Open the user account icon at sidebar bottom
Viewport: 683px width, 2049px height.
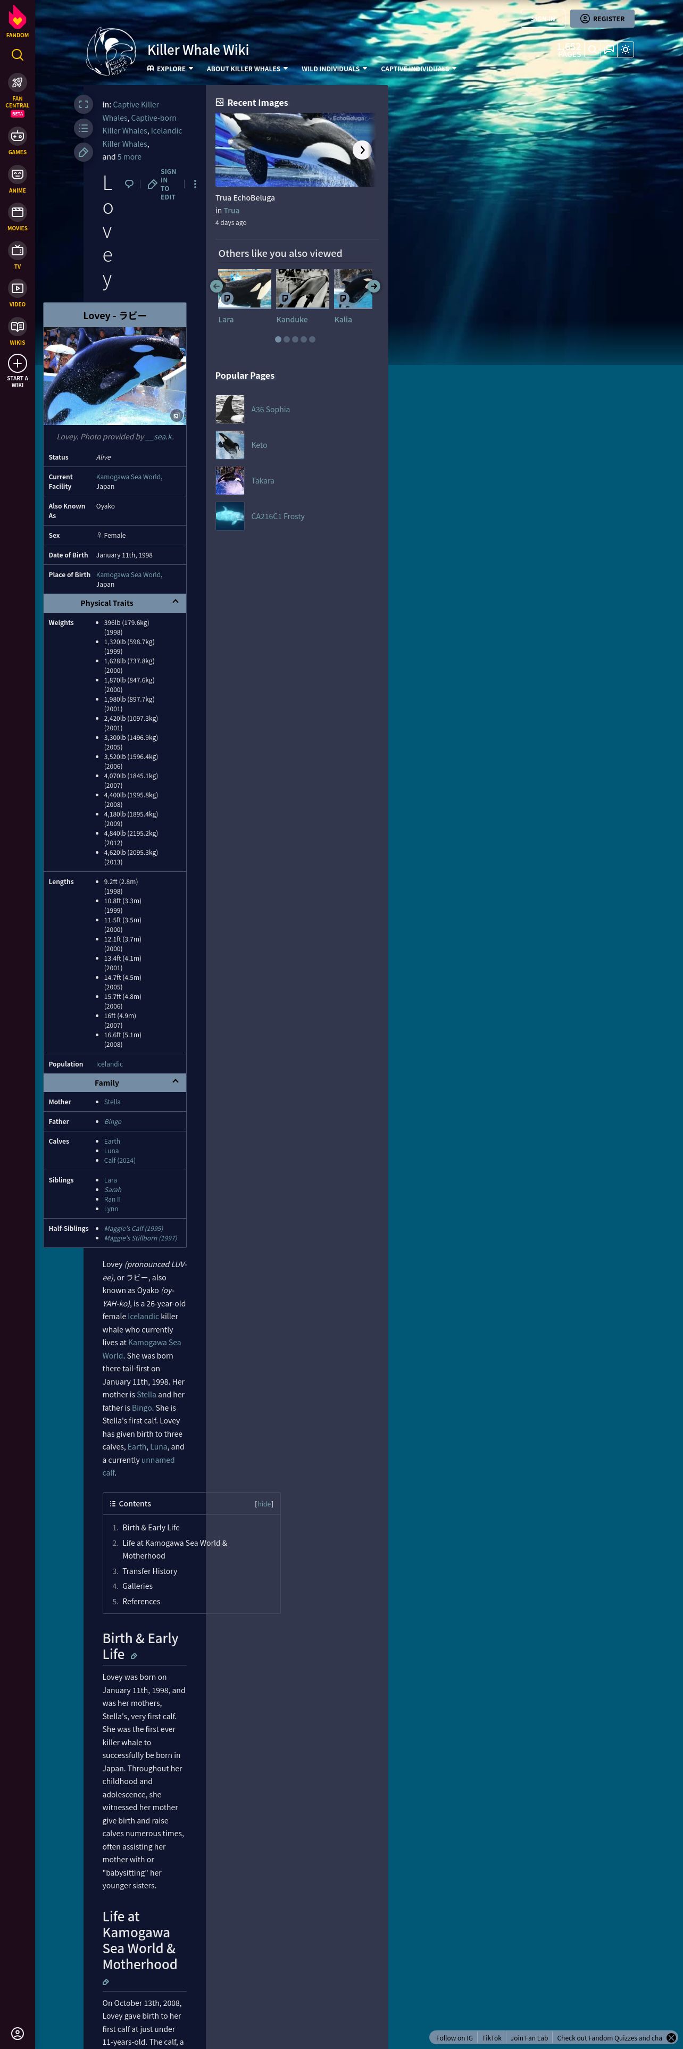(x=18, y=2033)
